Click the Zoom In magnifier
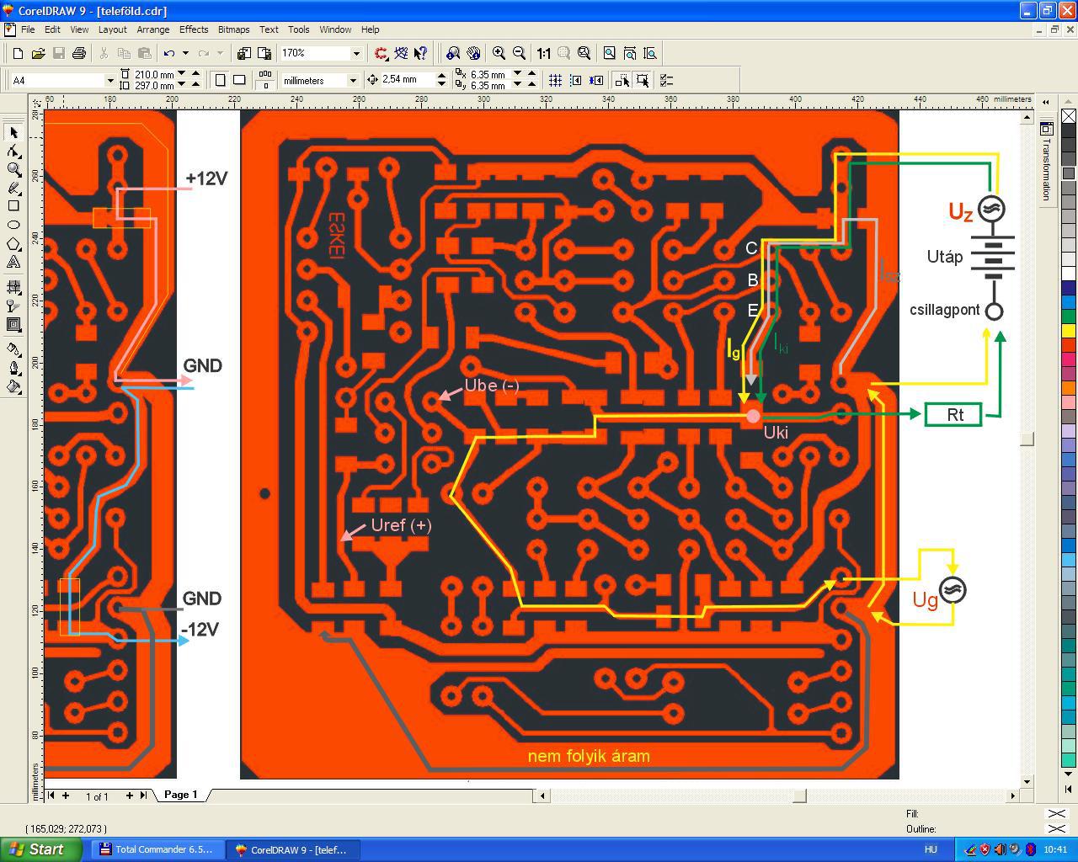Image resolution: width=1078 pixels, height=862 pixels. (x=499, y=53)
